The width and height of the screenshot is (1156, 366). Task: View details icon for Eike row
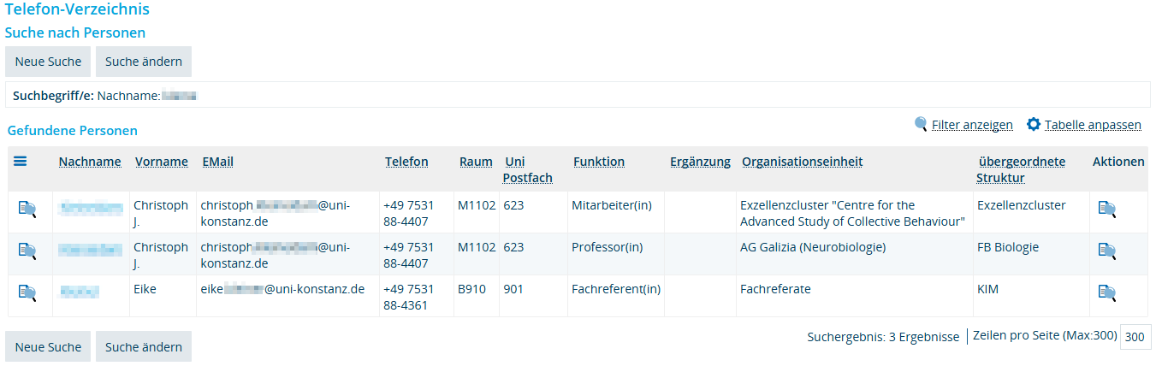coord(27,292)
